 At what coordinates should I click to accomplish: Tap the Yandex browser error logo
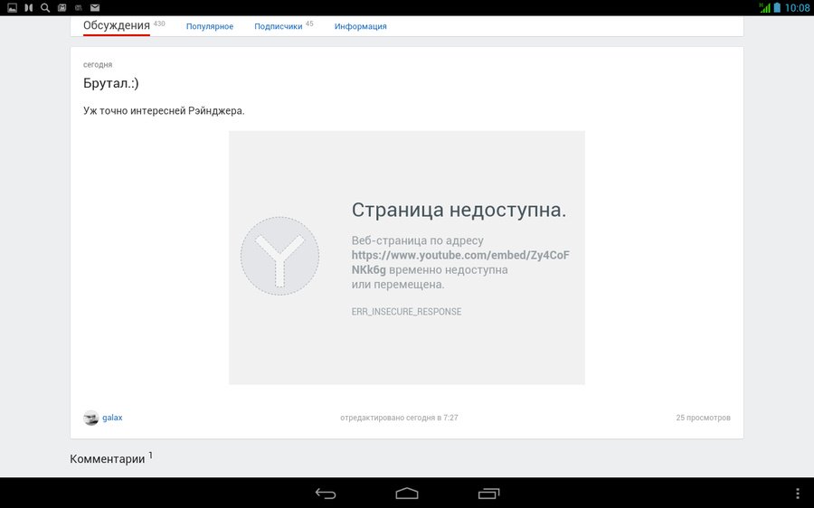tap(279, 257)
